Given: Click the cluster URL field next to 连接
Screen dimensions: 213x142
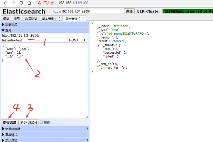Looking at the screenshot, I should (x=88, y=11).
